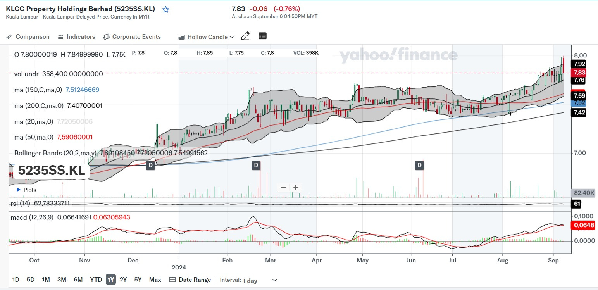This screenshot has width=598, height=290.
Task: Select the 2Y time range
Action: point(123,280)
